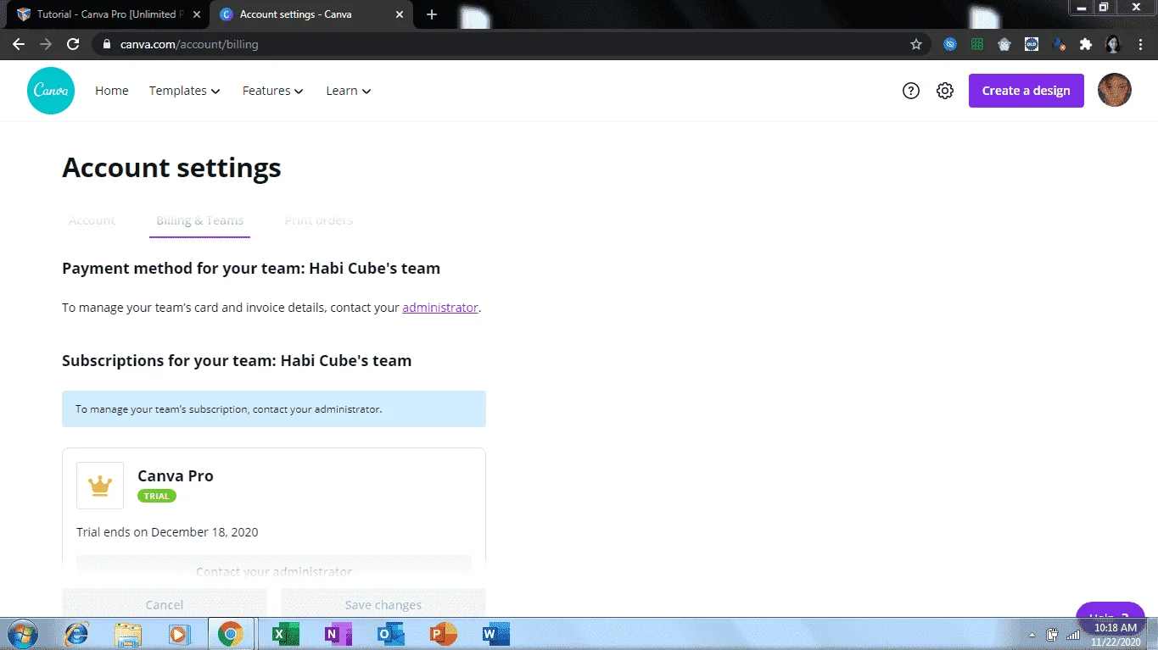The height and width of the screenshot is (650, 1158).
Task: Open the Canva user profile avatar
Action: click(x=1115, y=90)
